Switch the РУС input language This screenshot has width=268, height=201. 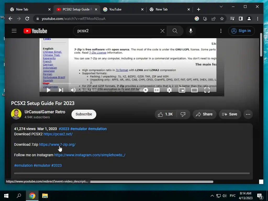pyautogui.click(x=232, y=196)
